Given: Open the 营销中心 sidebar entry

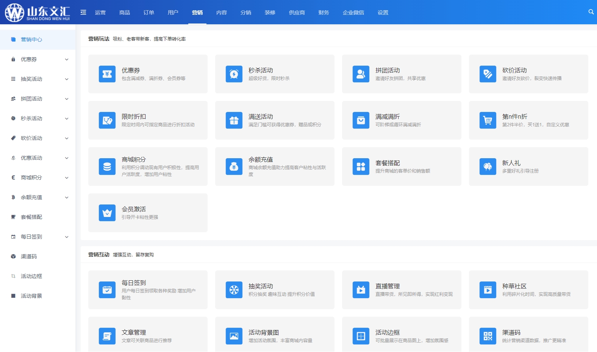Looking at the screenshot, I should coord(38,39).
